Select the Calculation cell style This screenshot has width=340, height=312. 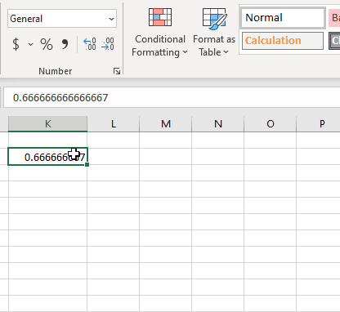point(283,41)
